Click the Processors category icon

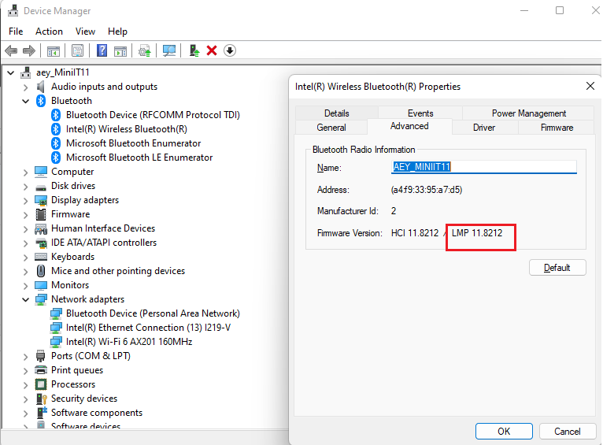[x=41, y=384]
